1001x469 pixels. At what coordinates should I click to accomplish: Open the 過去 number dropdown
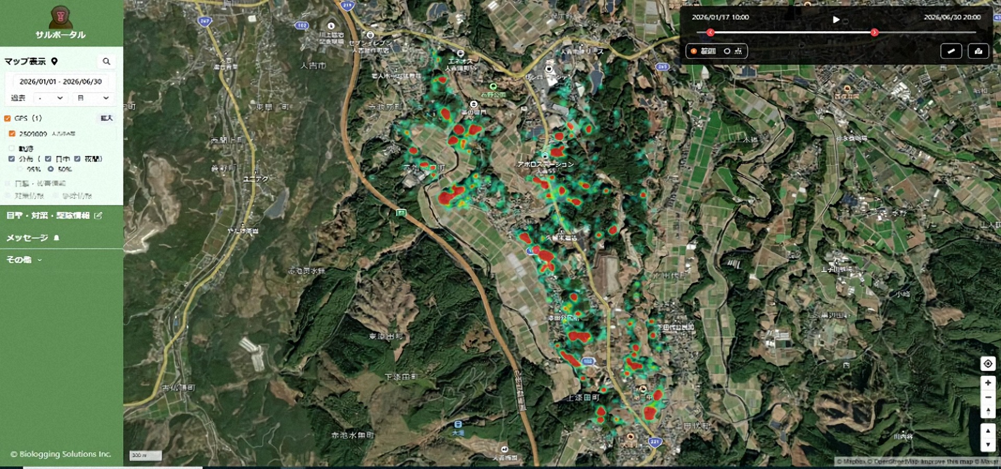point(51,98)
